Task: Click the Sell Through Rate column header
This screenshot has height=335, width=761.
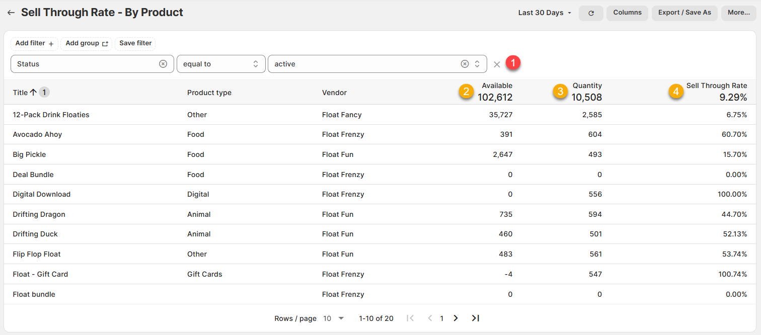Action: pos(716,86)
